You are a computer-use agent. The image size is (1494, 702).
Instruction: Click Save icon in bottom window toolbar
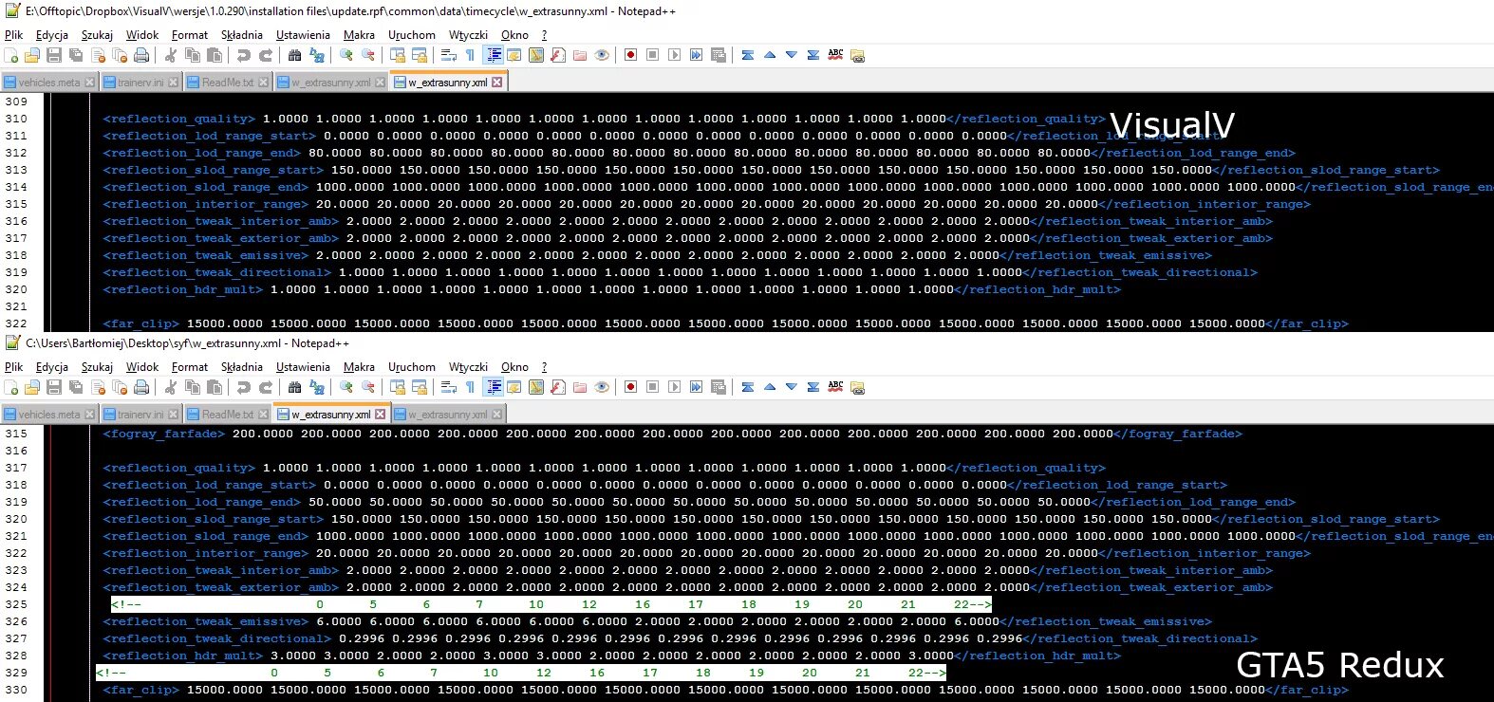tap(53, 387)
